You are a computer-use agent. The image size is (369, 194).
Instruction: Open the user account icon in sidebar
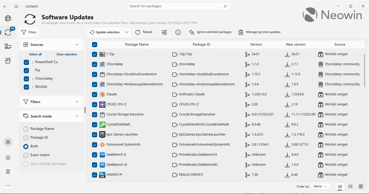8,142
